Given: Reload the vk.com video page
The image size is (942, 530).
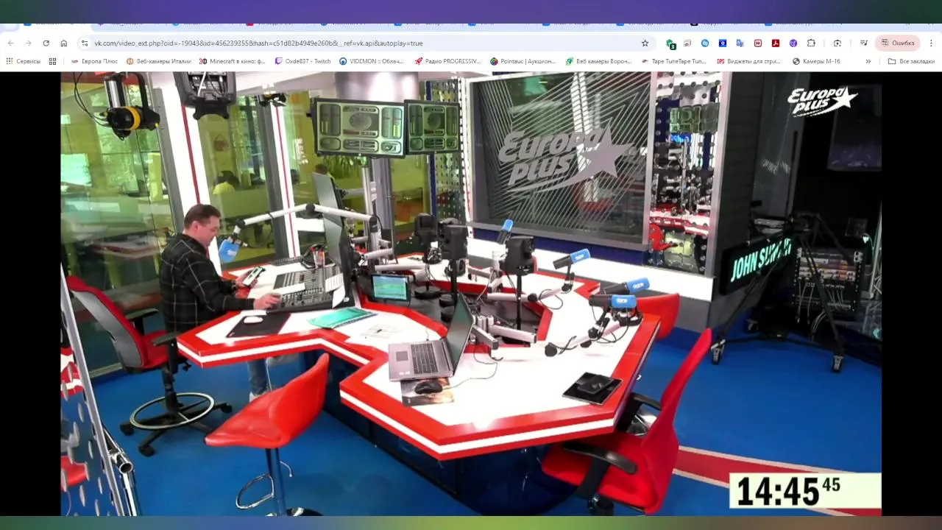Looking at the screenshot, I should pos(46,43).
